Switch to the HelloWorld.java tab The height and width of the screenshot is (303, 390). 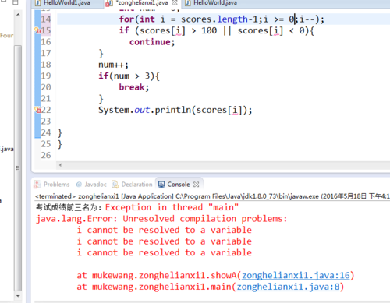(211, 3)
